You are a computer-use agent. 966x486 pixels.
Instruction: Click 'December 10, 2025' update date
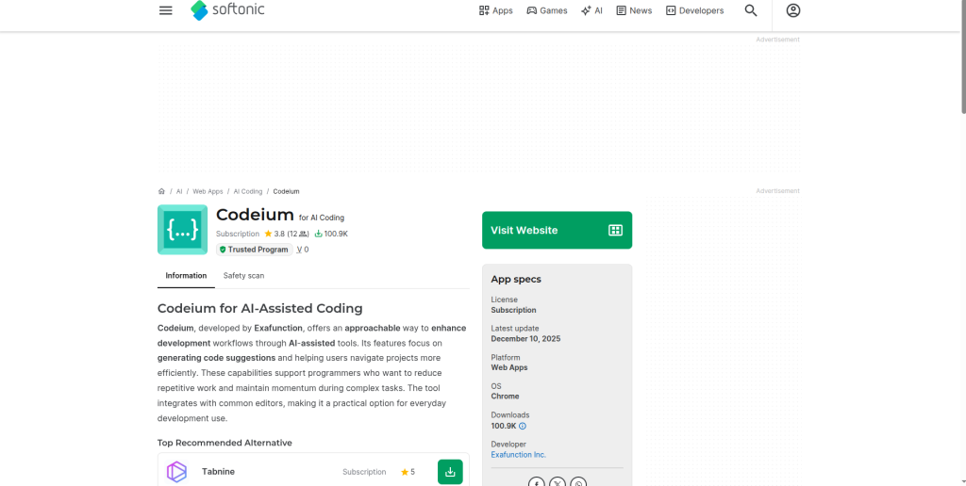(x=525, y=339)
